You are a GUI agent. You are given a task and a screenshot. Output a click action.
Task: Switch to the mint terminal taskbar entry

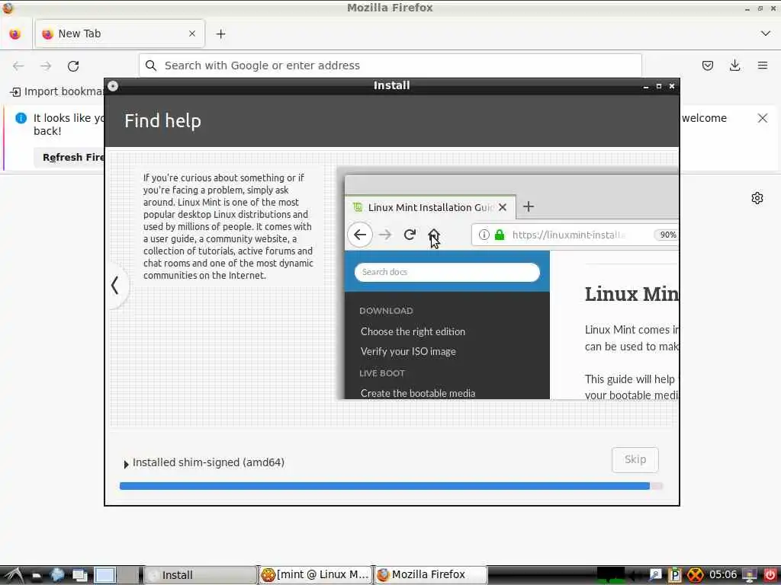pos(316,575)
